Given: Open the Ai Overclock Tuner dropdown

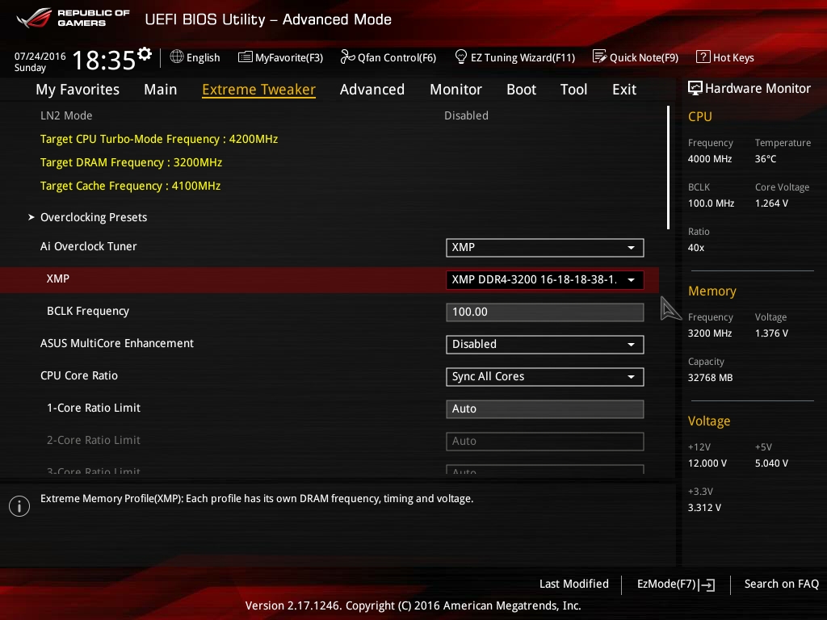Looking at the screenshot, I should pyautogui.click(x=545, y=247).
